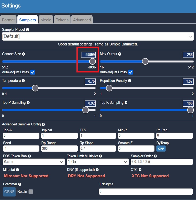
Task: Click the Smooth.F input field
Action: pos(136,149)
